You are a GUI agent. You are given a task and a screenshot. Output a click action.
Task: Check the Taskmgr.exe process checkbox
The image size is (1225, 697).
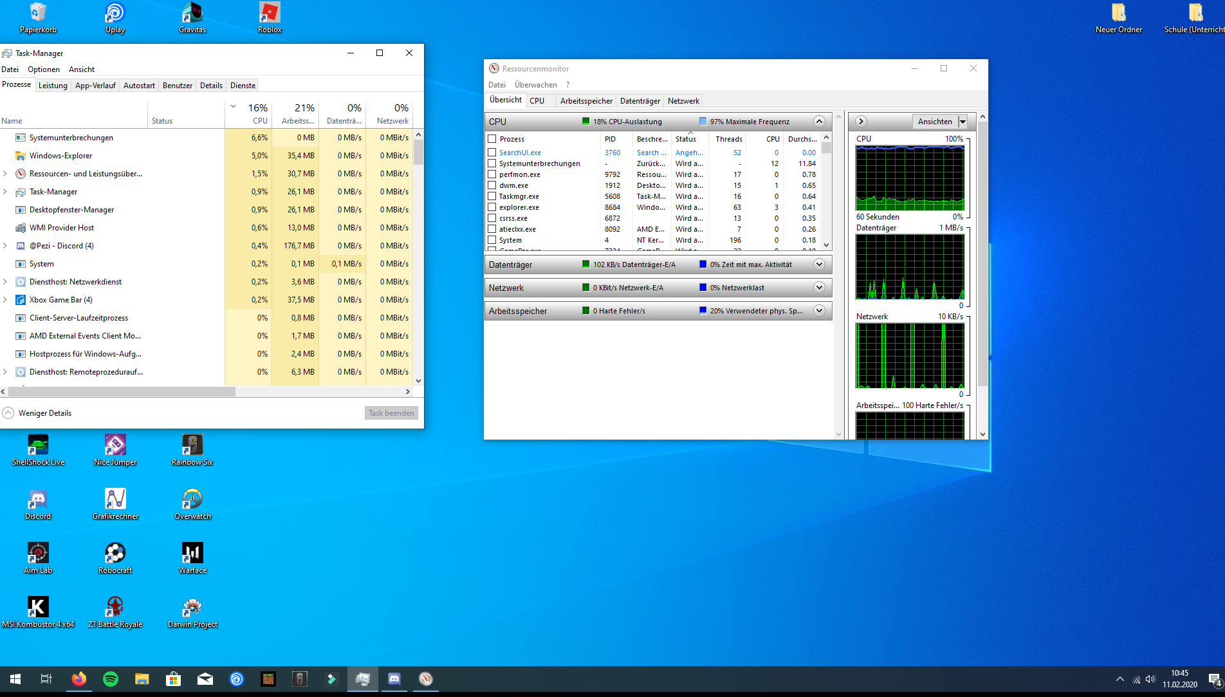492,196
